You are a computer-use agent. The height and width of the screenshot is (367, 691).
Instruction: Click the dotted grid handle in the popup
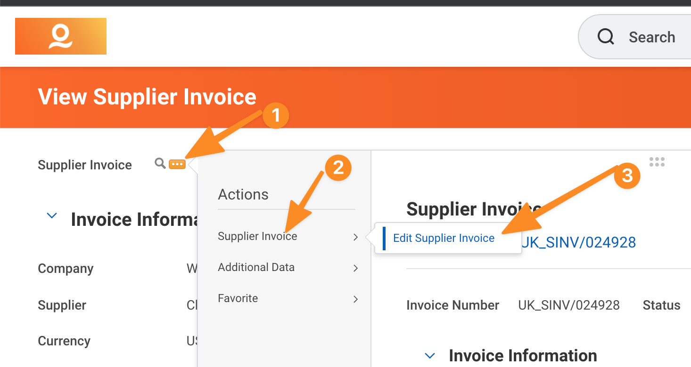pyautogui.click(x=657, y=162)
